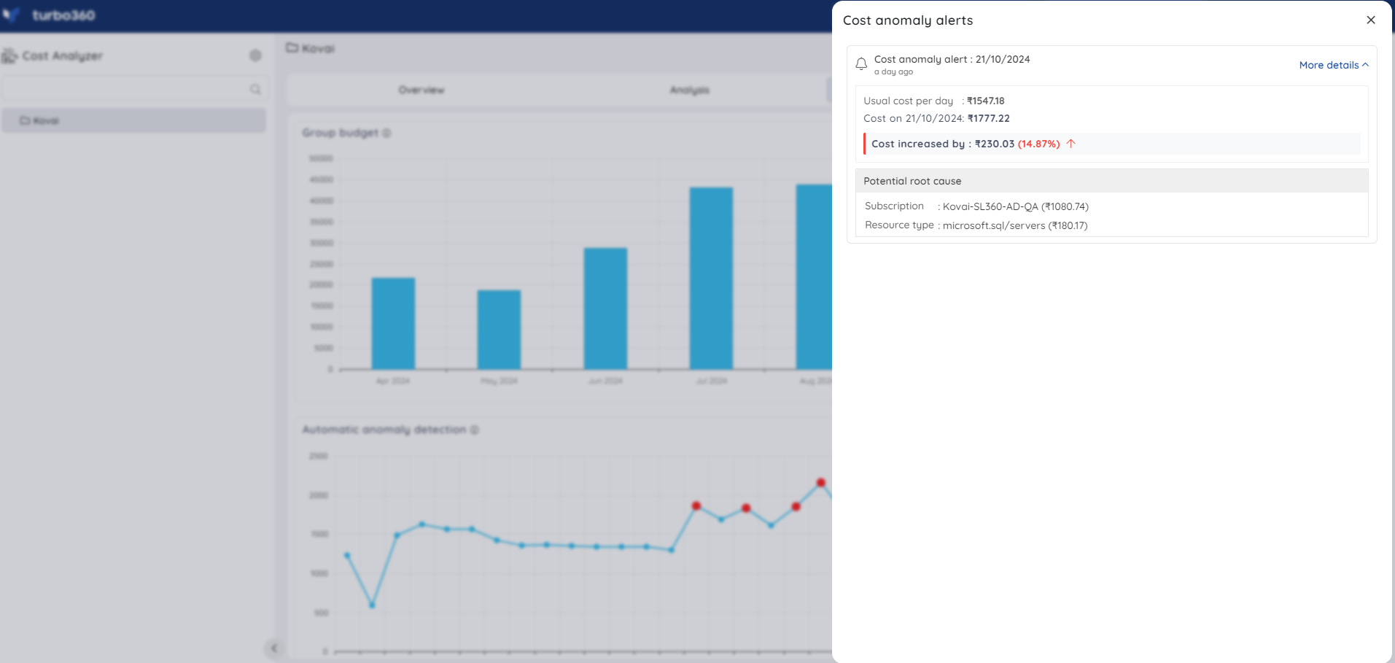Viewport: 1395px width, 663px height.
Task: Collapse the sidebar with the chevron button
Action: pyautogui.click(x=274, y=648)
